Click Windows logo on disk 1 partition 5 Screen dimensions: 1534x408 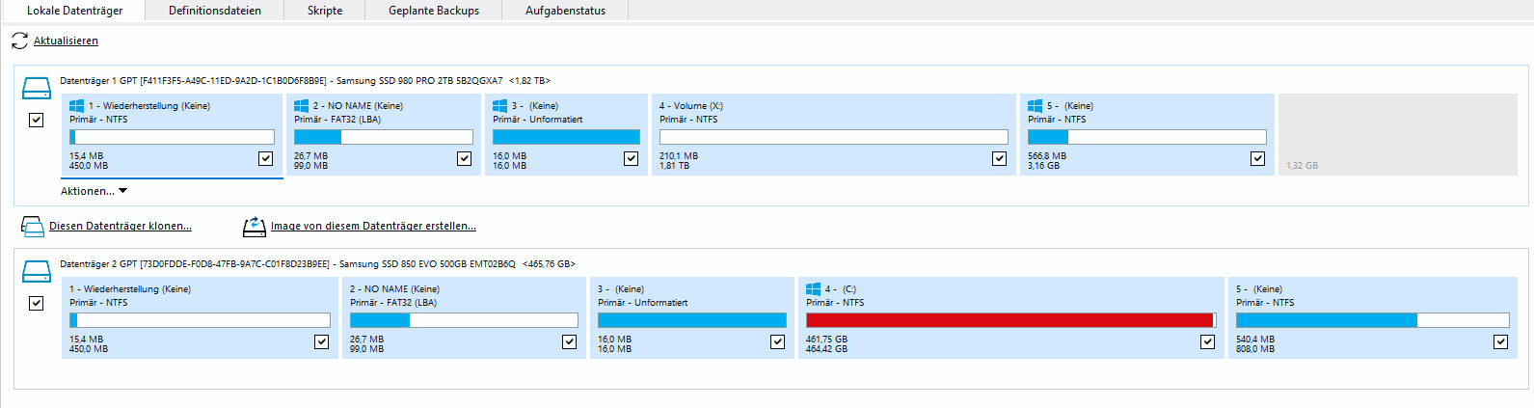(x=1035, y=106)
